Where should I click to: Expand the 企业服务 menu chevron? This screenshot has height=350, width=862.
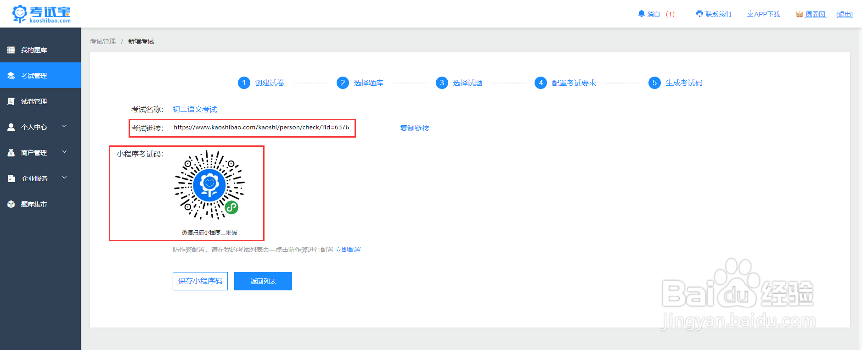[x=64, y=178]
